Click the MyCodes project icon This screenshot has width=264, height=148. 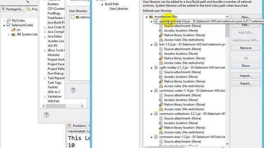(x=8, y=21)
